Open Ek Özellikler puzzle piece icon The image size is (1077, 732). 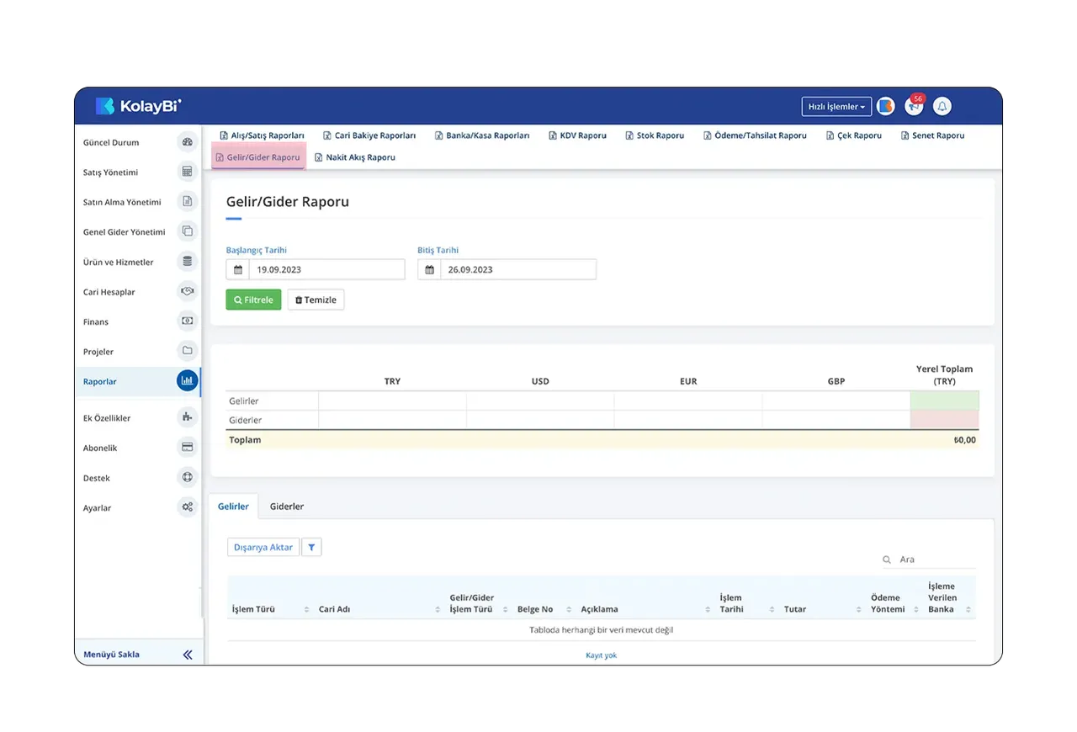pyautogui.click(x=187, y=417)
